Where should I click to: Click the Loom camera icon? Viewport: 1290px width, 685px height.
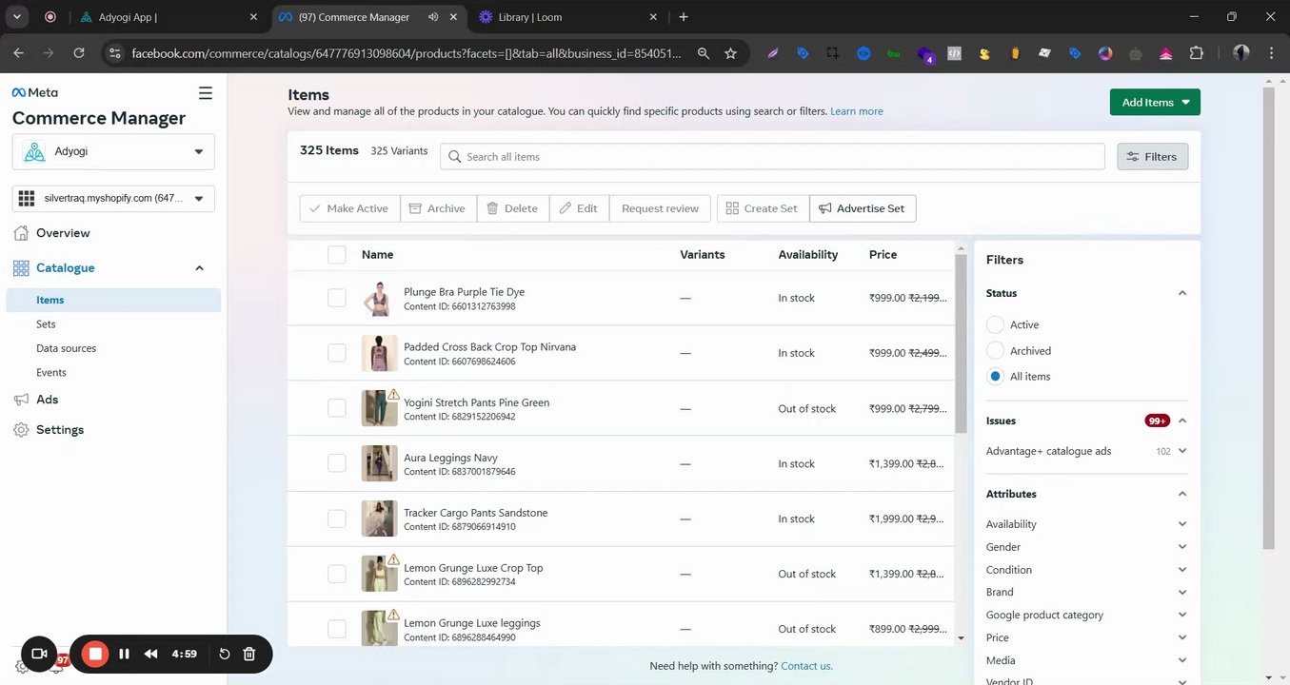39,654
